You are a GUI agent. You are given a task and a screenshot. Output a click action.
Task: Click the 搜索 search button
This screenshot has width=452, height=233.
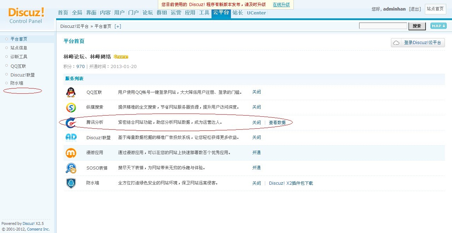(417, 26)
